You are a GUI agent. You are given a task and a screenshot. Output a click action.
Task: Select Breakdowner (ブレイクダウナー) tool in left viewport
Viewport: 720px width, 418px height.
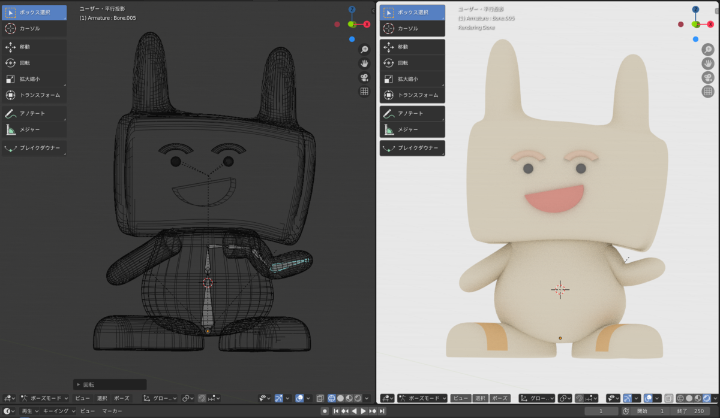tap(34, 148)
